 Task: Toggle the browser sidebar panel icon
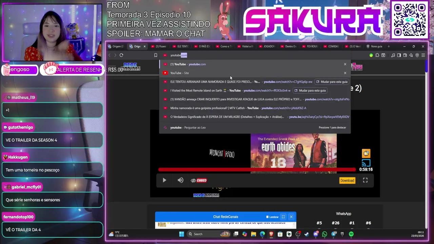pyautogui.click(x=399, y=55)
